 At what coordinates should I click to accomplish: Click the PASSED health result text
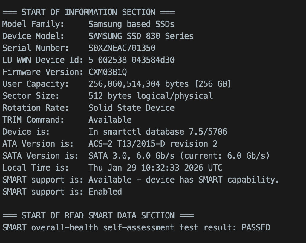click(x=255, y=227)
